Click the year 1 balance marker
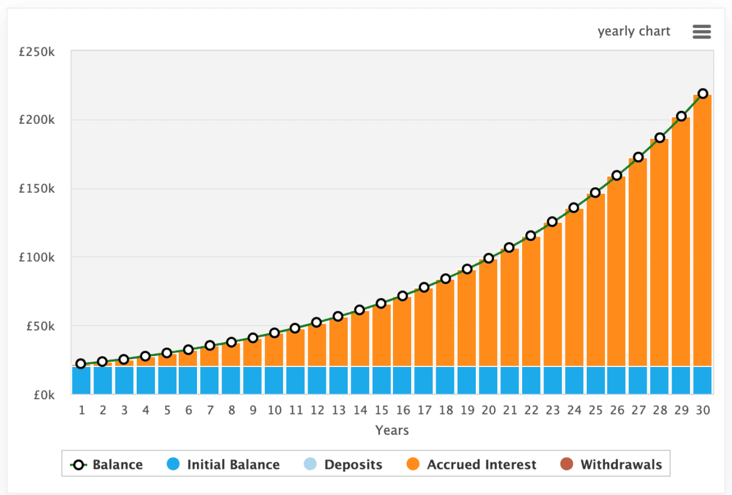Image resolution: width=732 pixels, height=495 pixels. point(81,364)
